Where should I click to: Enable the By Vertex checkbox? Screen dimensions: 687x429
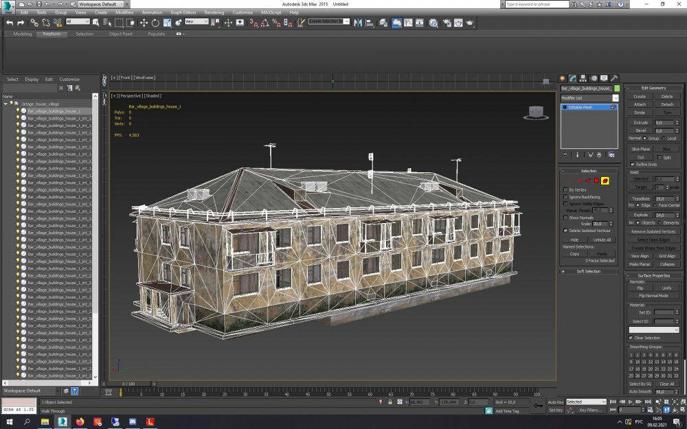[565, 189]
